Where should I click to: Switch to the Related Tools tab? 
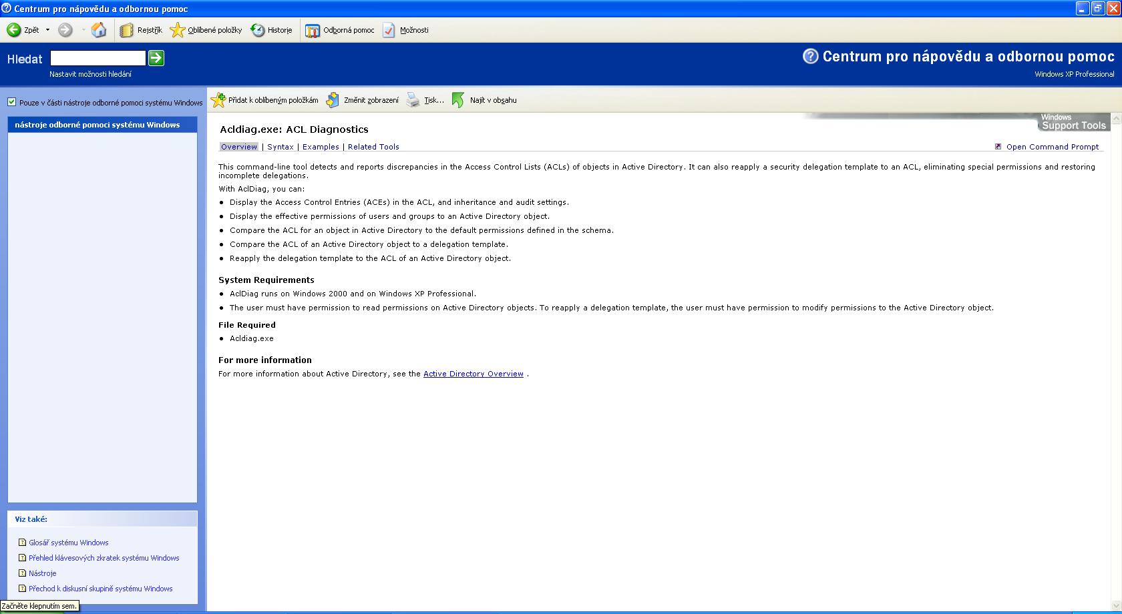click(x=373, y=147)
